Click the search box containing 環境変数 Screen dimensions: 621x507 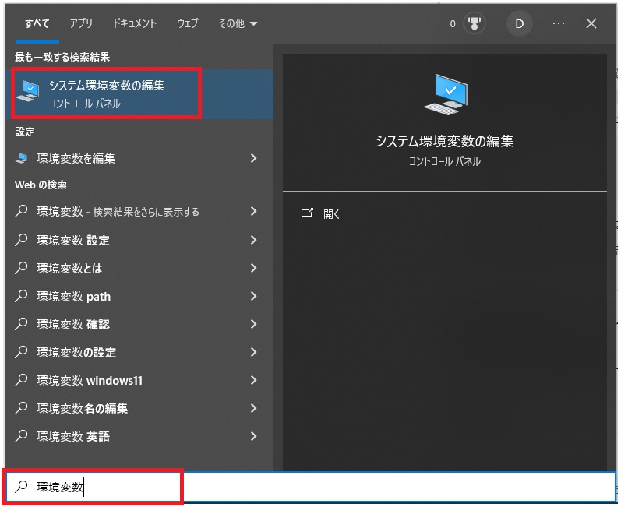click(x=310, y=487)
